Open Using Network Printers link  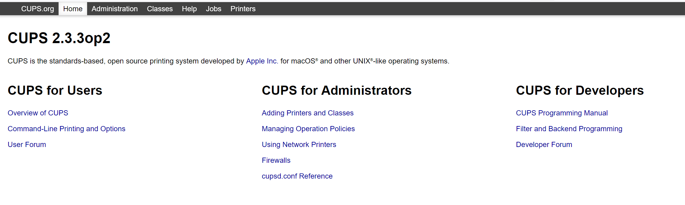coord(299,145)
